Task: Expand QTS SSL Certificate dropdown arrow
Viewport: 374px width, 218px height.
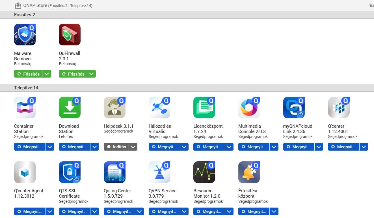Action: click(x=95, y=212)
